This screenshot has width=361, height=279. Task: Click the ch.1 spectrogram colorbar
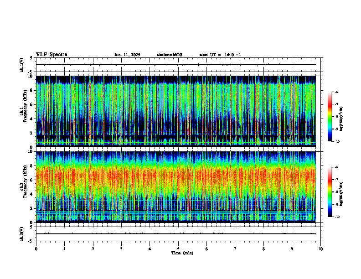(330, 117)
